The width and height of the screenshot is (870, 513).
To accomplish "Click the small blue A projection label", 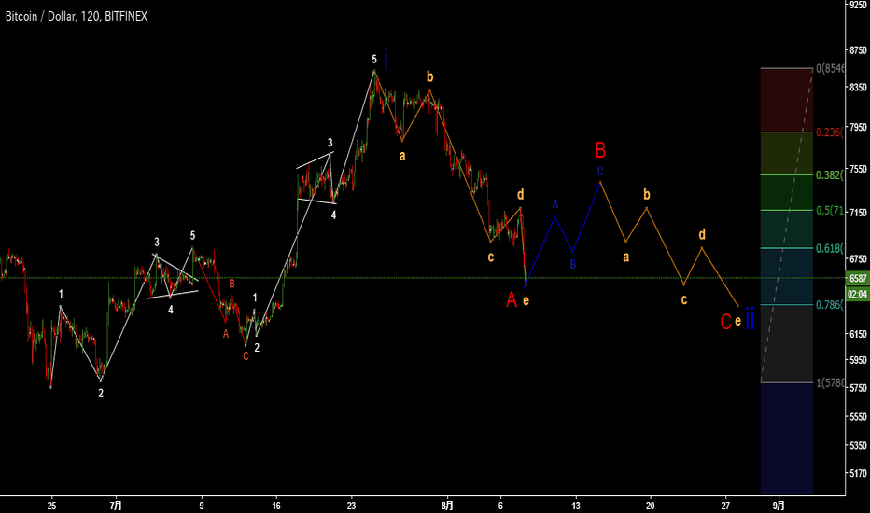I will (x=554, y=204).
